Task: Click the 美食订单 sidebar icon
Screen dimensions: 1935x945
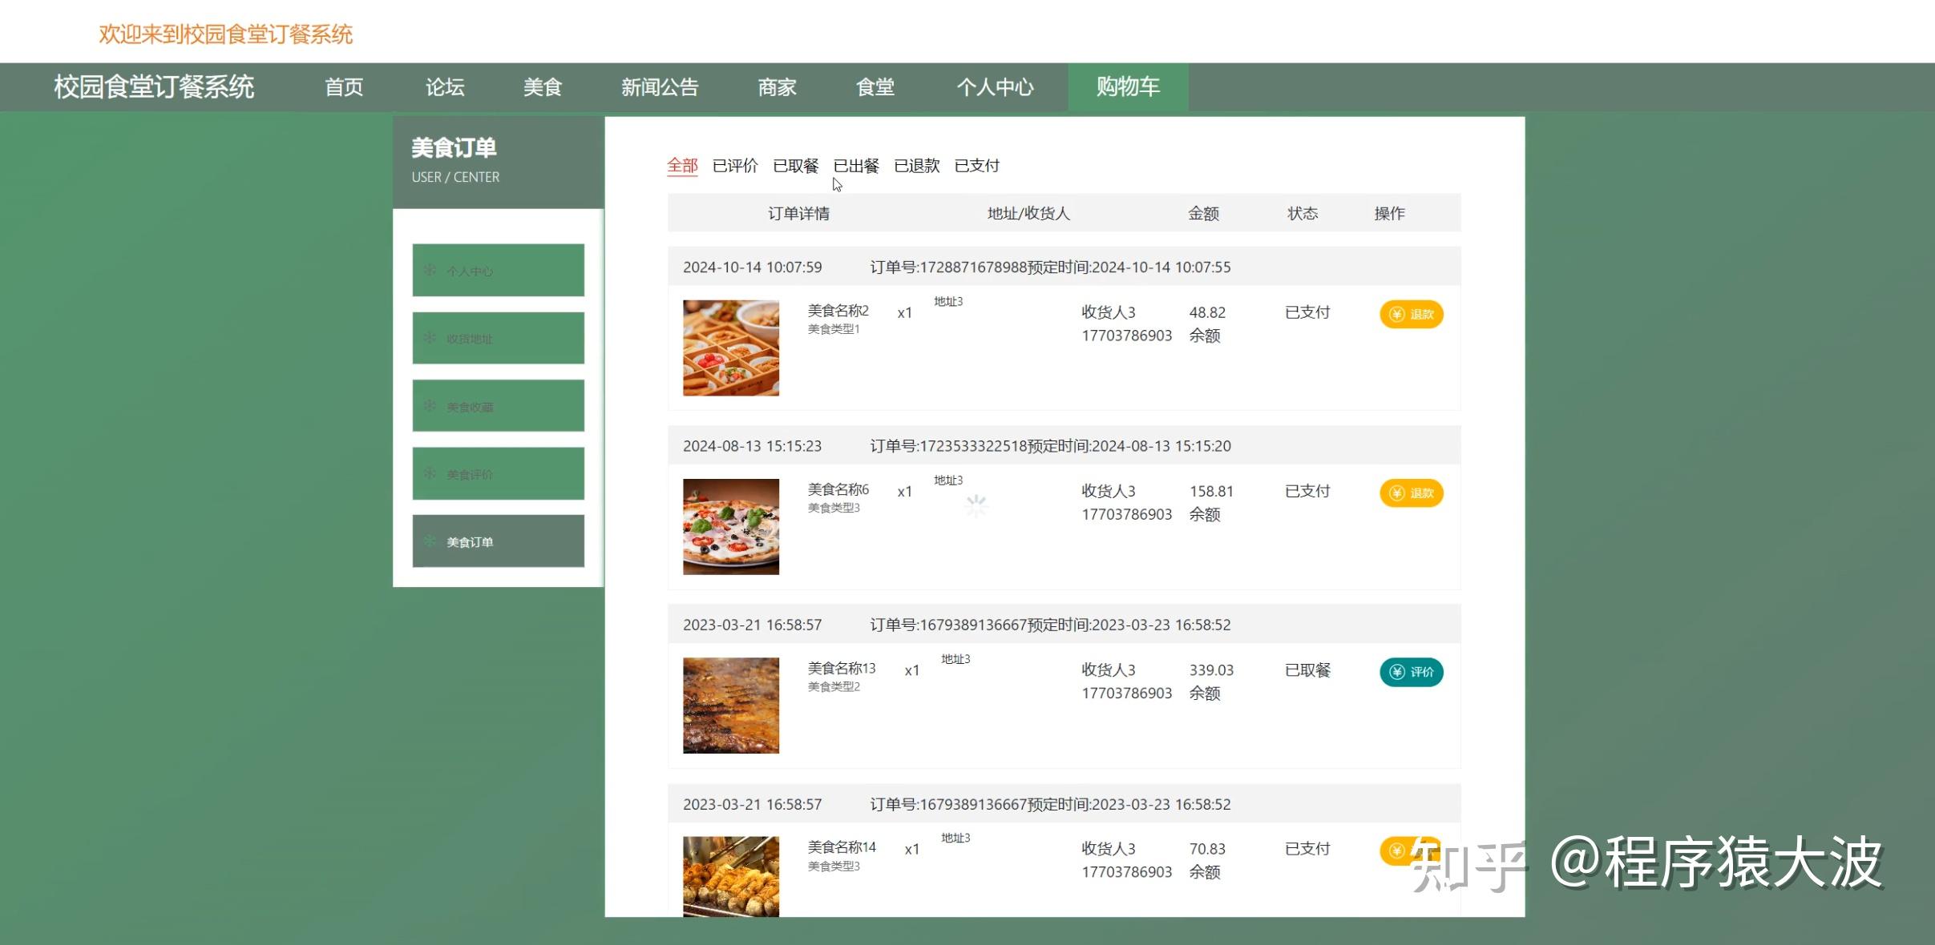Action: pos(430,541)
